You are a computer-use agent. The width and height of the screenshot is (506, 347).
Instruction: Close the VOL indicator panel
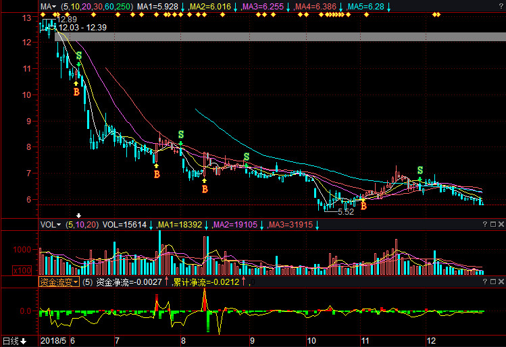pyautogui.click(x=500, y=224)
